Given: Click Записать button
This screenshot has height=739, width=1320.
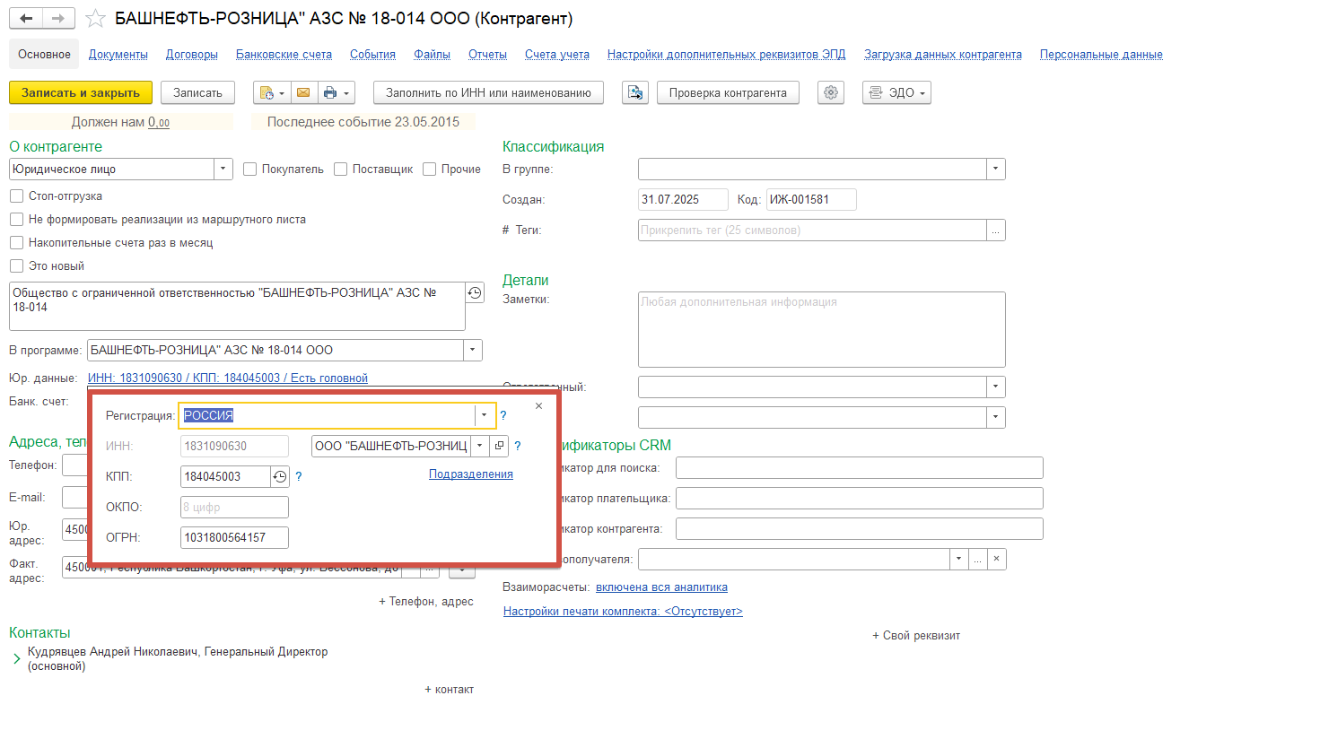Looking at the screenshot, I should [197, 92].
